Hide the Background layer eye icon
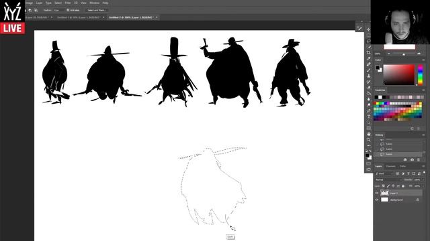 coord(377,199)
